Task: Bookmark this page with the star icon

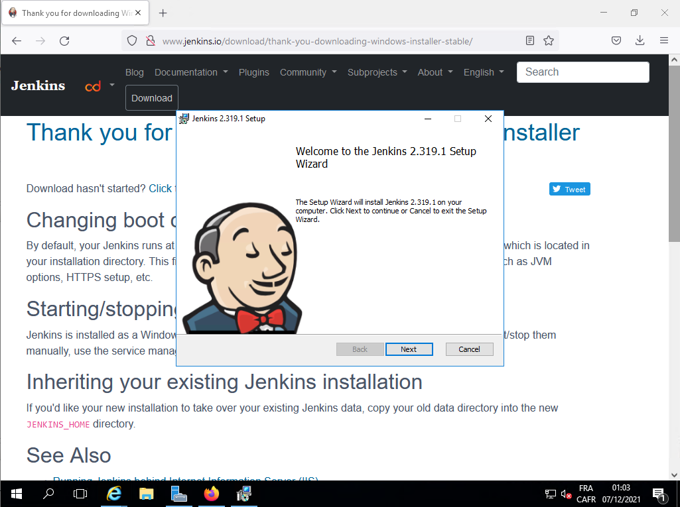Action: [549, 41]
